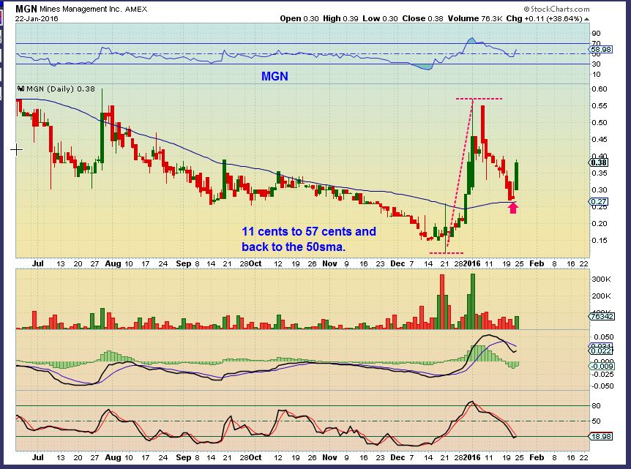This screenshot has height=469, width=631.
Task: Click the Dec label under the price chart
Action: tap(397, 264)
